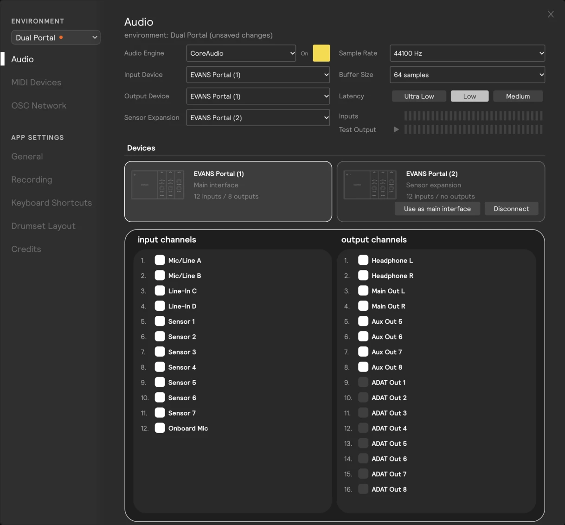This screenshot has width=565, height=525.
Task: Open the Audio settings section
Action: pos(22,59)
